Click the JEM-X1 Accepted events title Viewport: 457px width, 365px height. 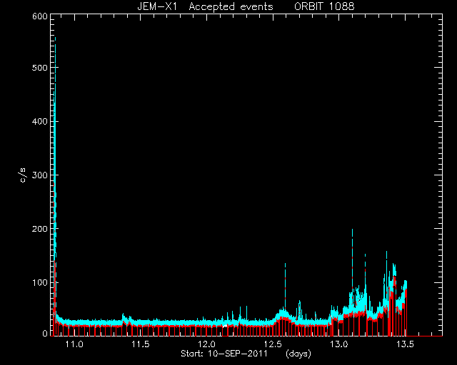coord(205,6)
